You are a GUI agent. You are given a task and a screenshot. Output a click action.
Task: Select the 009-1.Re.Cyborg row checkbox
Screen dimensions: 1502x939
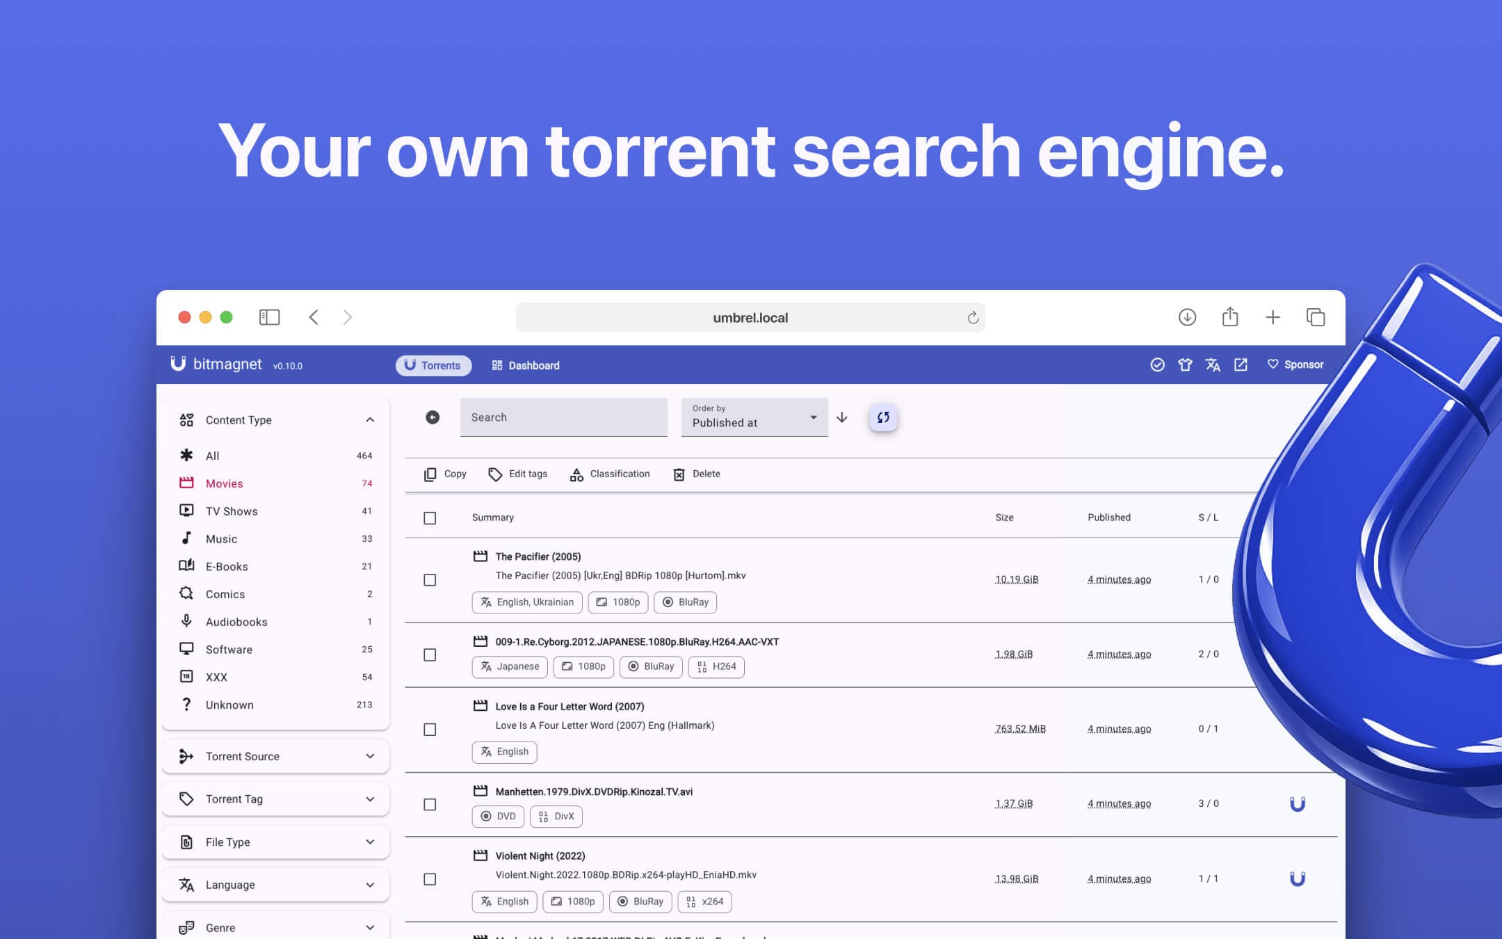tap(430, 655)
